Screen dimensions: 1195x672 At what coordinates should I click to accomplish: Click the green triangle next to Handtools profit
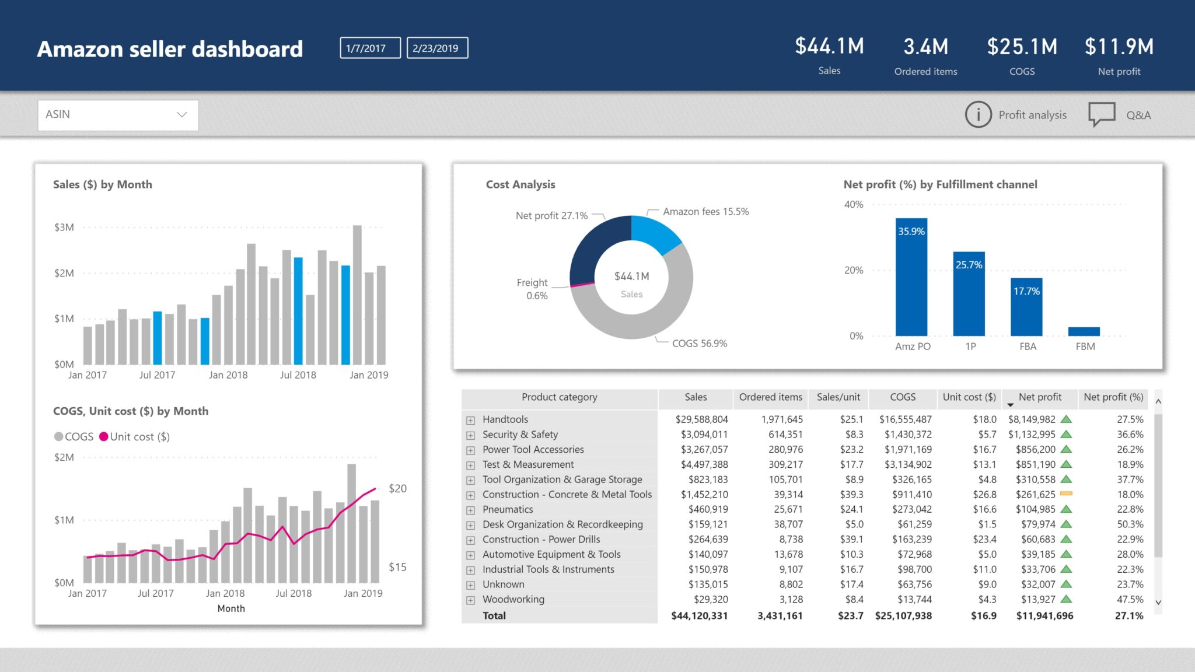(1067, 419)
